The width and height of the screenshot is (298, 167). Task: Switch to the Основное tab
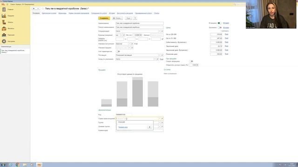[x=36, y=13]
